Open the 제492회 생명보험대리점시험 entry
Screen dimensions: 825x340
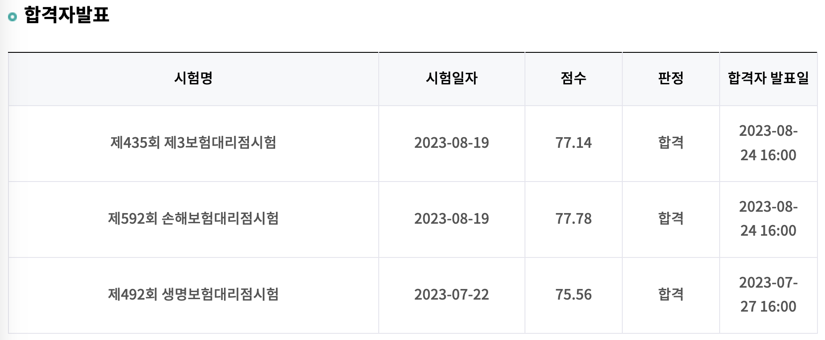[193, 294]
